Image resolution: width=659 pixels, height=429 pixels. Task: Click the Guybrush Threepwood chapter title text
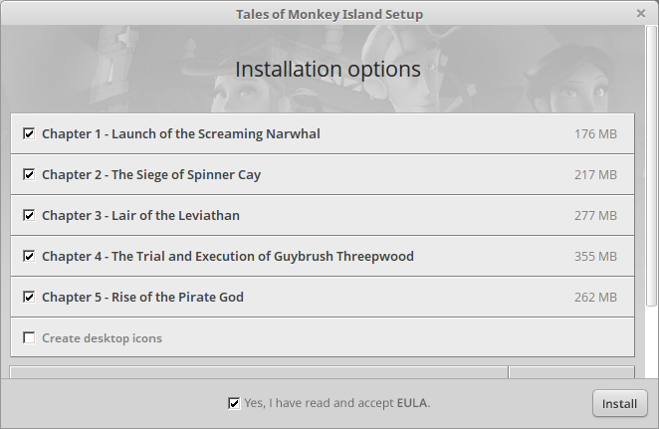pos(228,256)
